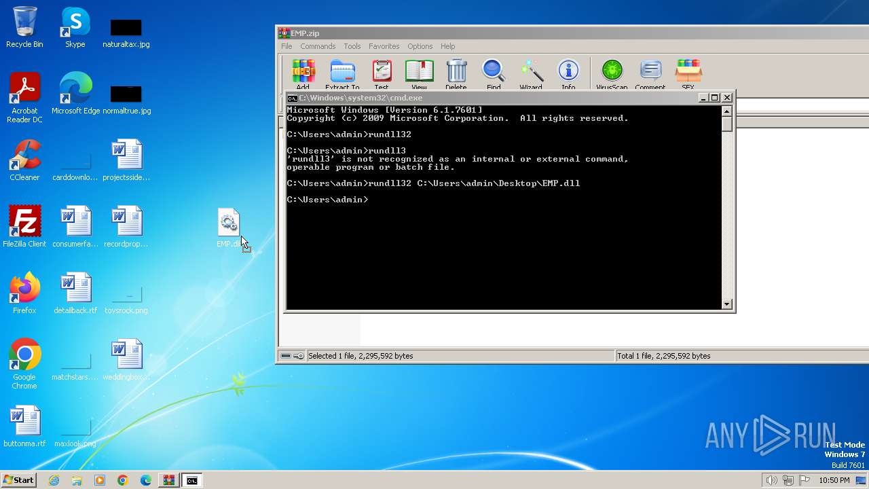
Task: Open Internet Explorer from taskbar
Action: (x=54, y=480)
